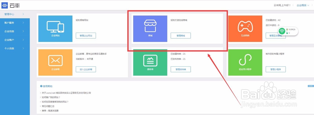Click the 进行中游戏：0 text
The width and height of the screenshot is (314, 115).
coord(272,25)
